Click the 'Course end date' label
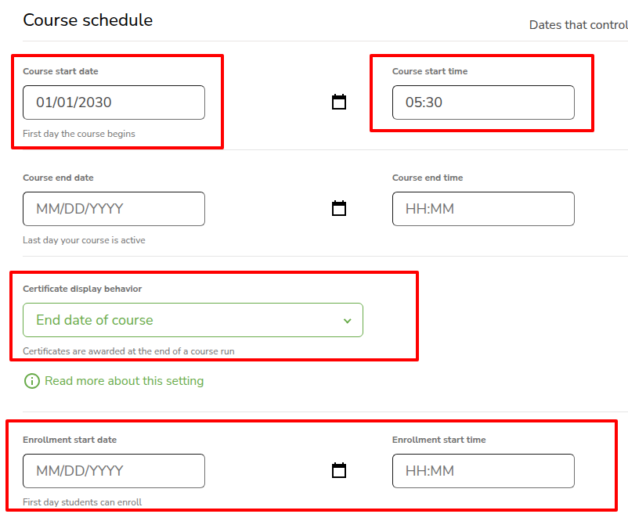628x514 pixels. coord(58,178)
